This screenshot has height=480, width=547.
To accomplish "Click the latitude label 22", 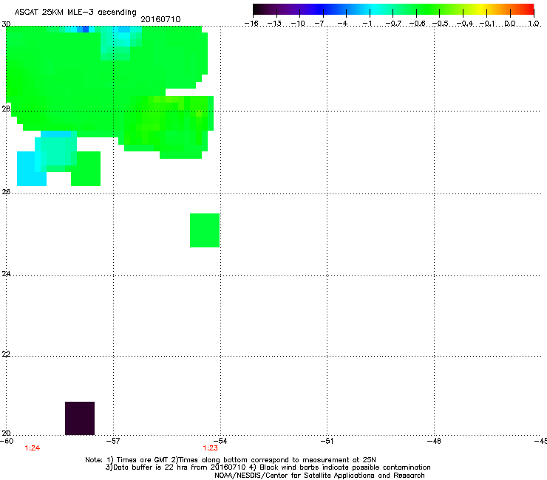I will 6,354.
